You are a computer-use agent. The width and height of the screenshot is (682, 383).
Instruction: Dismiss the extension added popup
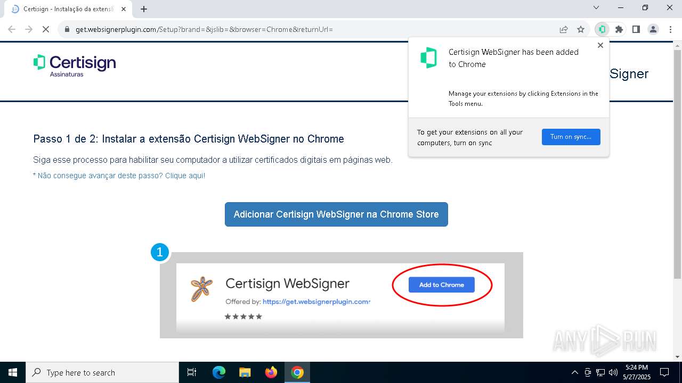click(x=600, y=45)
